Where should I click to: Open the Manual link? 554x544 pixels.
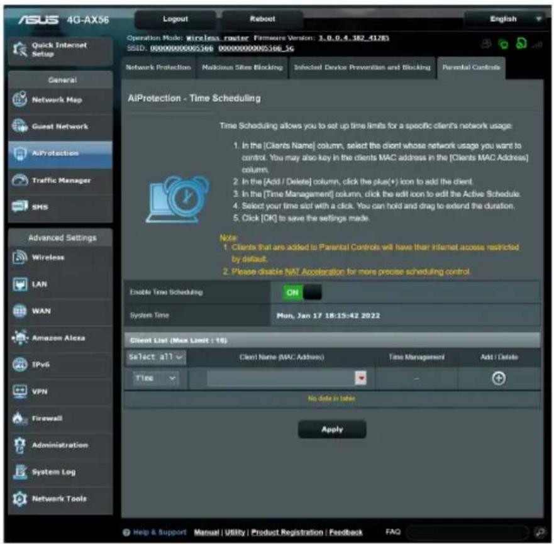coord(206,532)
